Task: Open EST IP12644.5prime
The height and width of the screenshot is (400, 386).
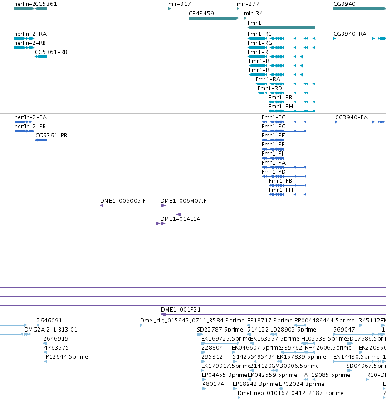Action: pyautogui.click(x=46, y=361)
